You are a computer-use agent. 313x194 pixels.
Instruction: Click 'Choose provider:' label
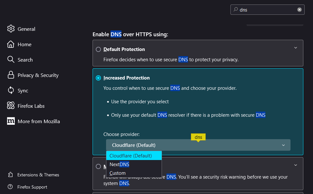coord(121,134)
